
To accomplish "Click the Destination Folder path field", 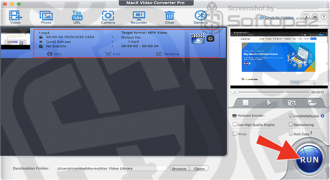I will pos(111,169).
